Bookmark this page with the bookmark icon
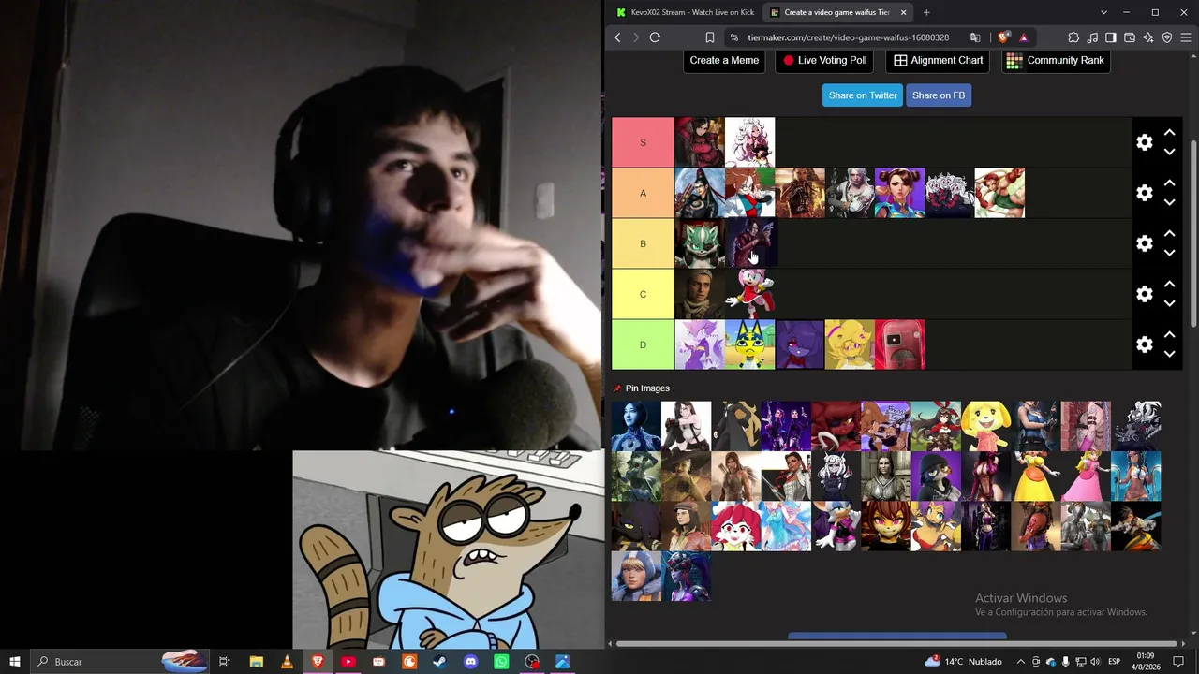This screenshot has height=674, width=1199. point(710,37)
